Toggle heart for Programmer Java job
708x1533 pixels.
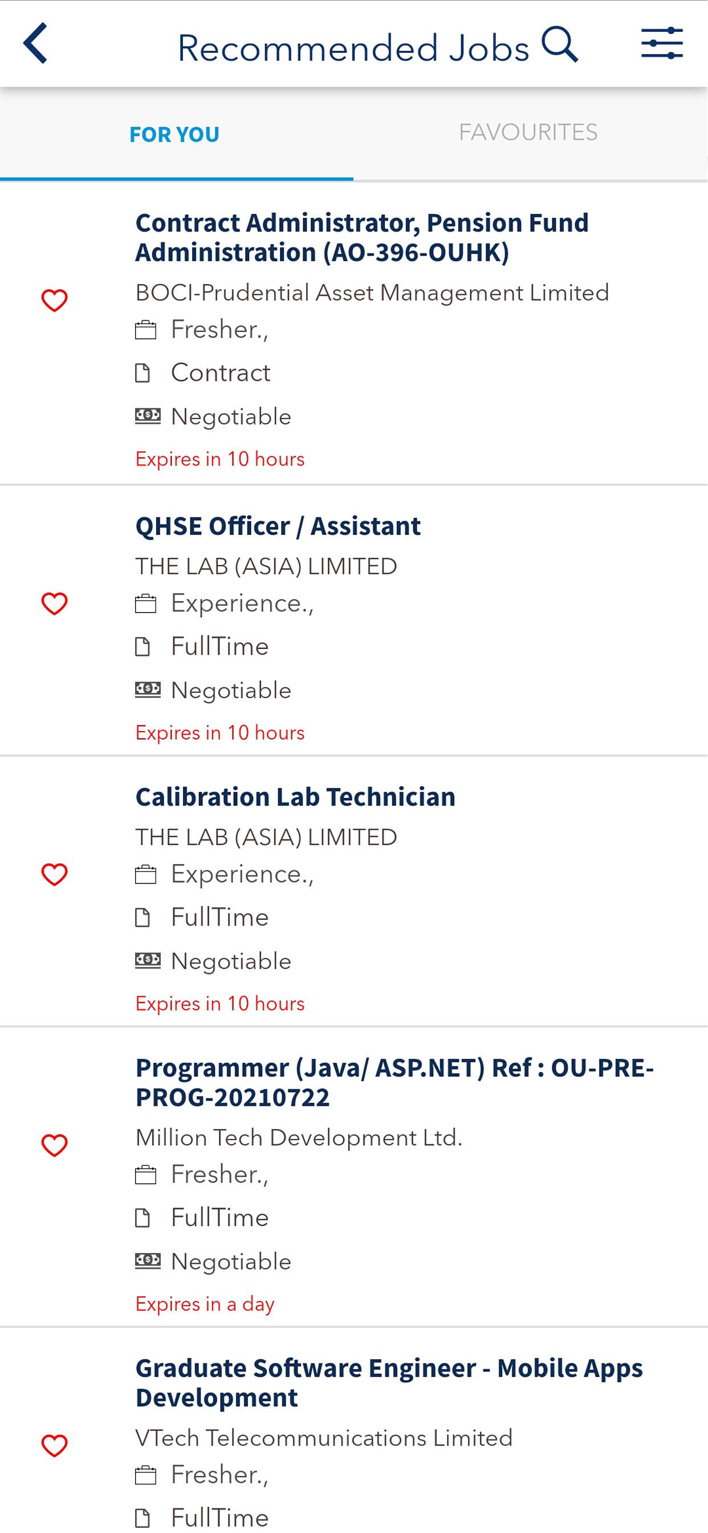pos(54,1146)
